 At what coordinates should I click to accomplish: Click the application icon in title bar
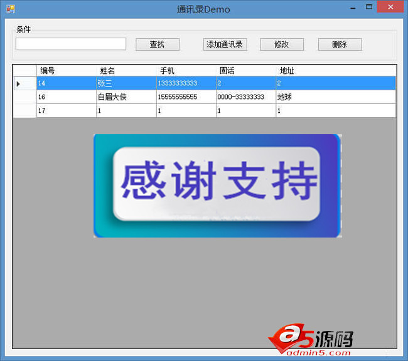(11, 9)
